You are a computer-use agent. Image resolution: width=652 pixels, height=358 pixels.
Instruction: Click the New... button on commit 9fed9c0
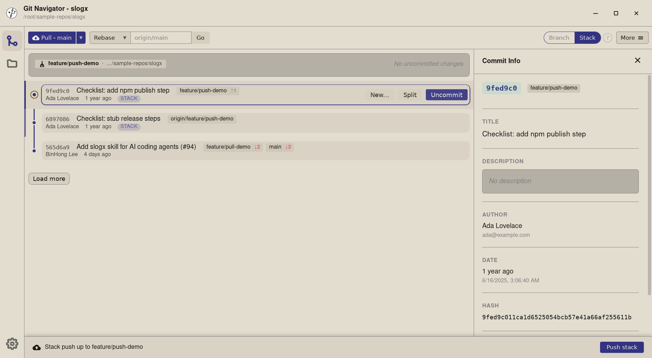pos(380,95)
